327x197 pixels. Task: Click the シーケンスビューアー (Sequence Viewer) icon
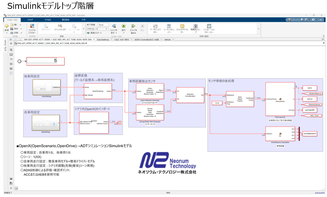coord(169,27)
